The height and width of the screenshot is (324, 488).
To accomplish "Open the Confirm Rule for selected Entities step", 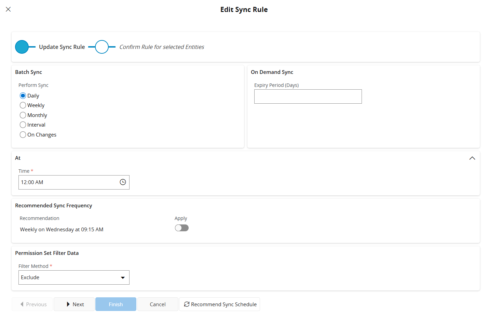I will [162, 47].
